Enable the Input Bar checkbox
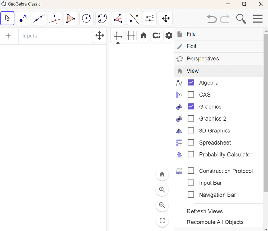This screenshot has height=231, width=268. pyautogui.click(x=191, y=183)
